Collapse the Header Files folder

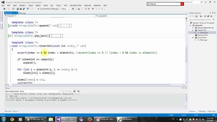(193, 30)
